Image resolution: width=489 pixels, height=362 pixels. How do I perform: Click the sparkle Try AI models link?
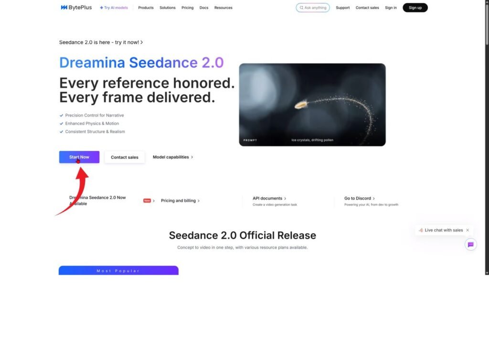114,8
